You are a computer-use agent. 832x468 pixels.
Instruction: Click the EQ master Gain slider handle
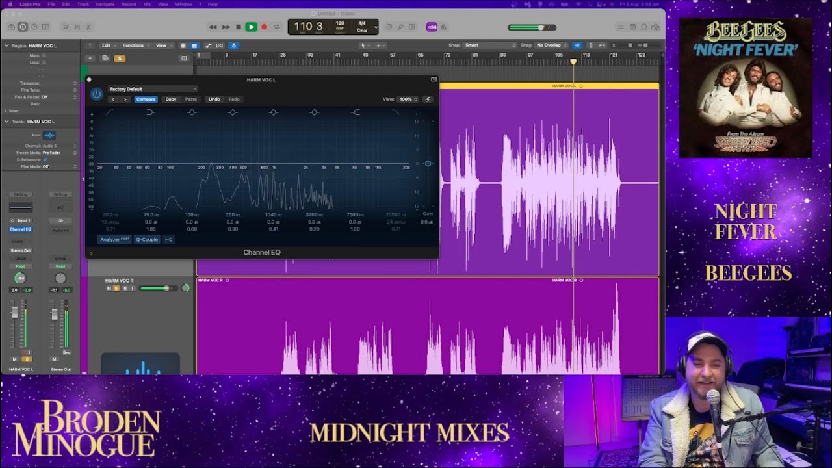tap(428, 164)
